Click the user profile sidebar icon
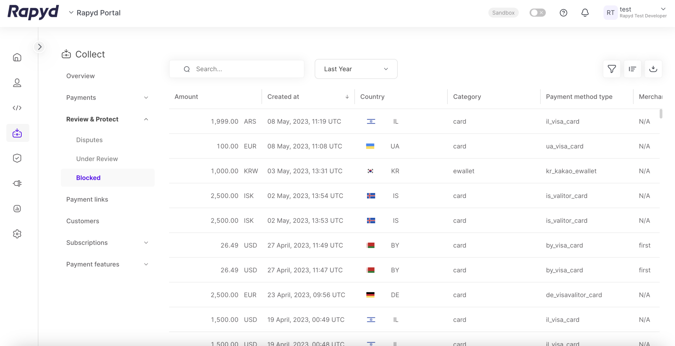The height and width of the screenshot is (346, 675). [17, 83]
